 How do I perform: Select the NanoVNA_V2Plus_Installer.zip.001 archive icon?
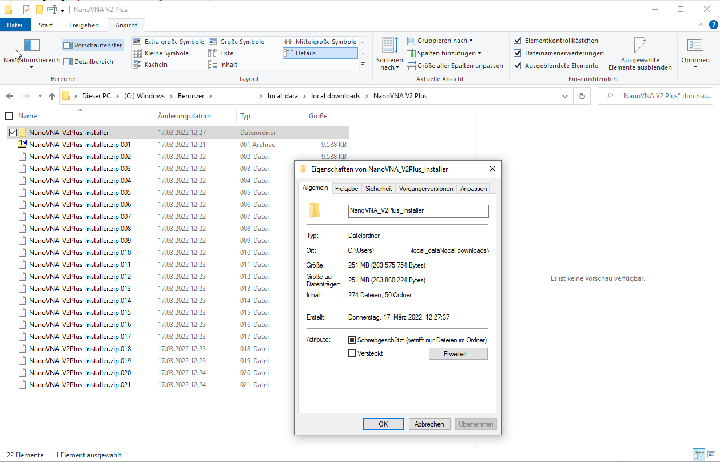(22, 144)
